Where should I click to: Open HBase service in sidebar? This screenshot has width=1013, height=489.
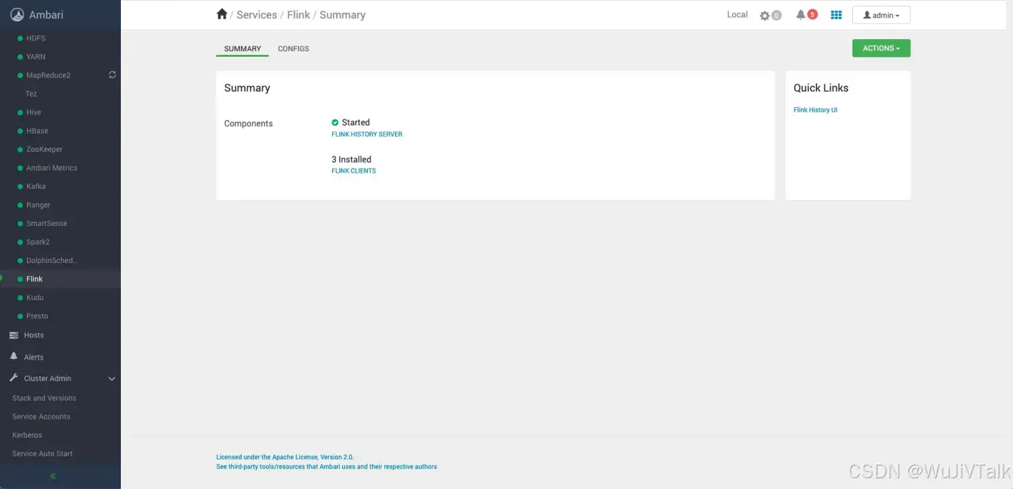pos(37,131)
